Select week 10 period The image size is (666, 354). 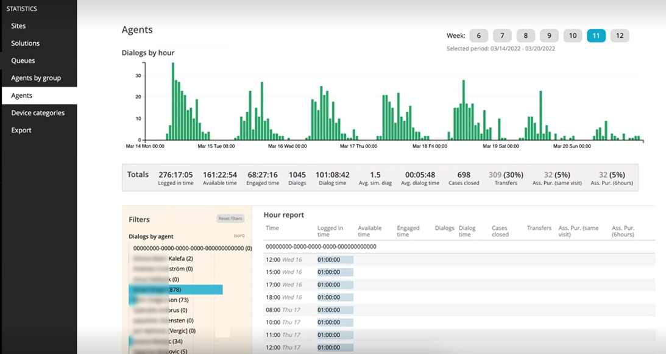coord(573,36)
